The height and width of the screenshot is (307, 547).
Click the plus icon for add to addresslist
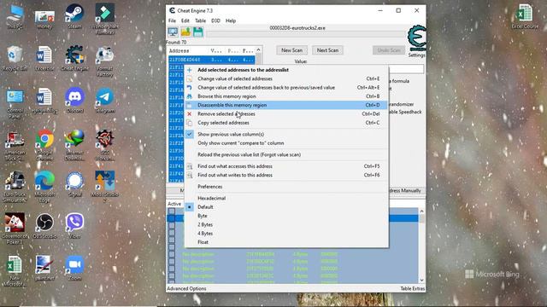[x=190, y=70]
